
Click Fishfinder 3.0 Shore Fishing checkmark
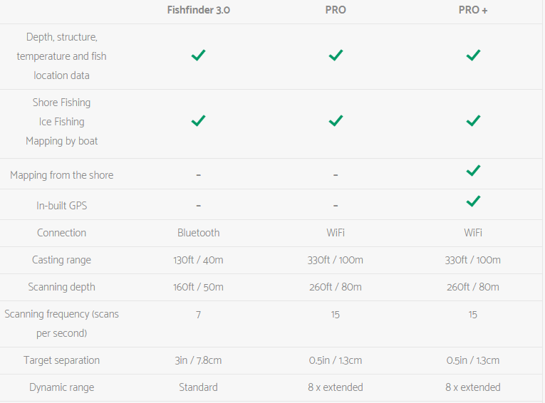(x=199, y=121)
